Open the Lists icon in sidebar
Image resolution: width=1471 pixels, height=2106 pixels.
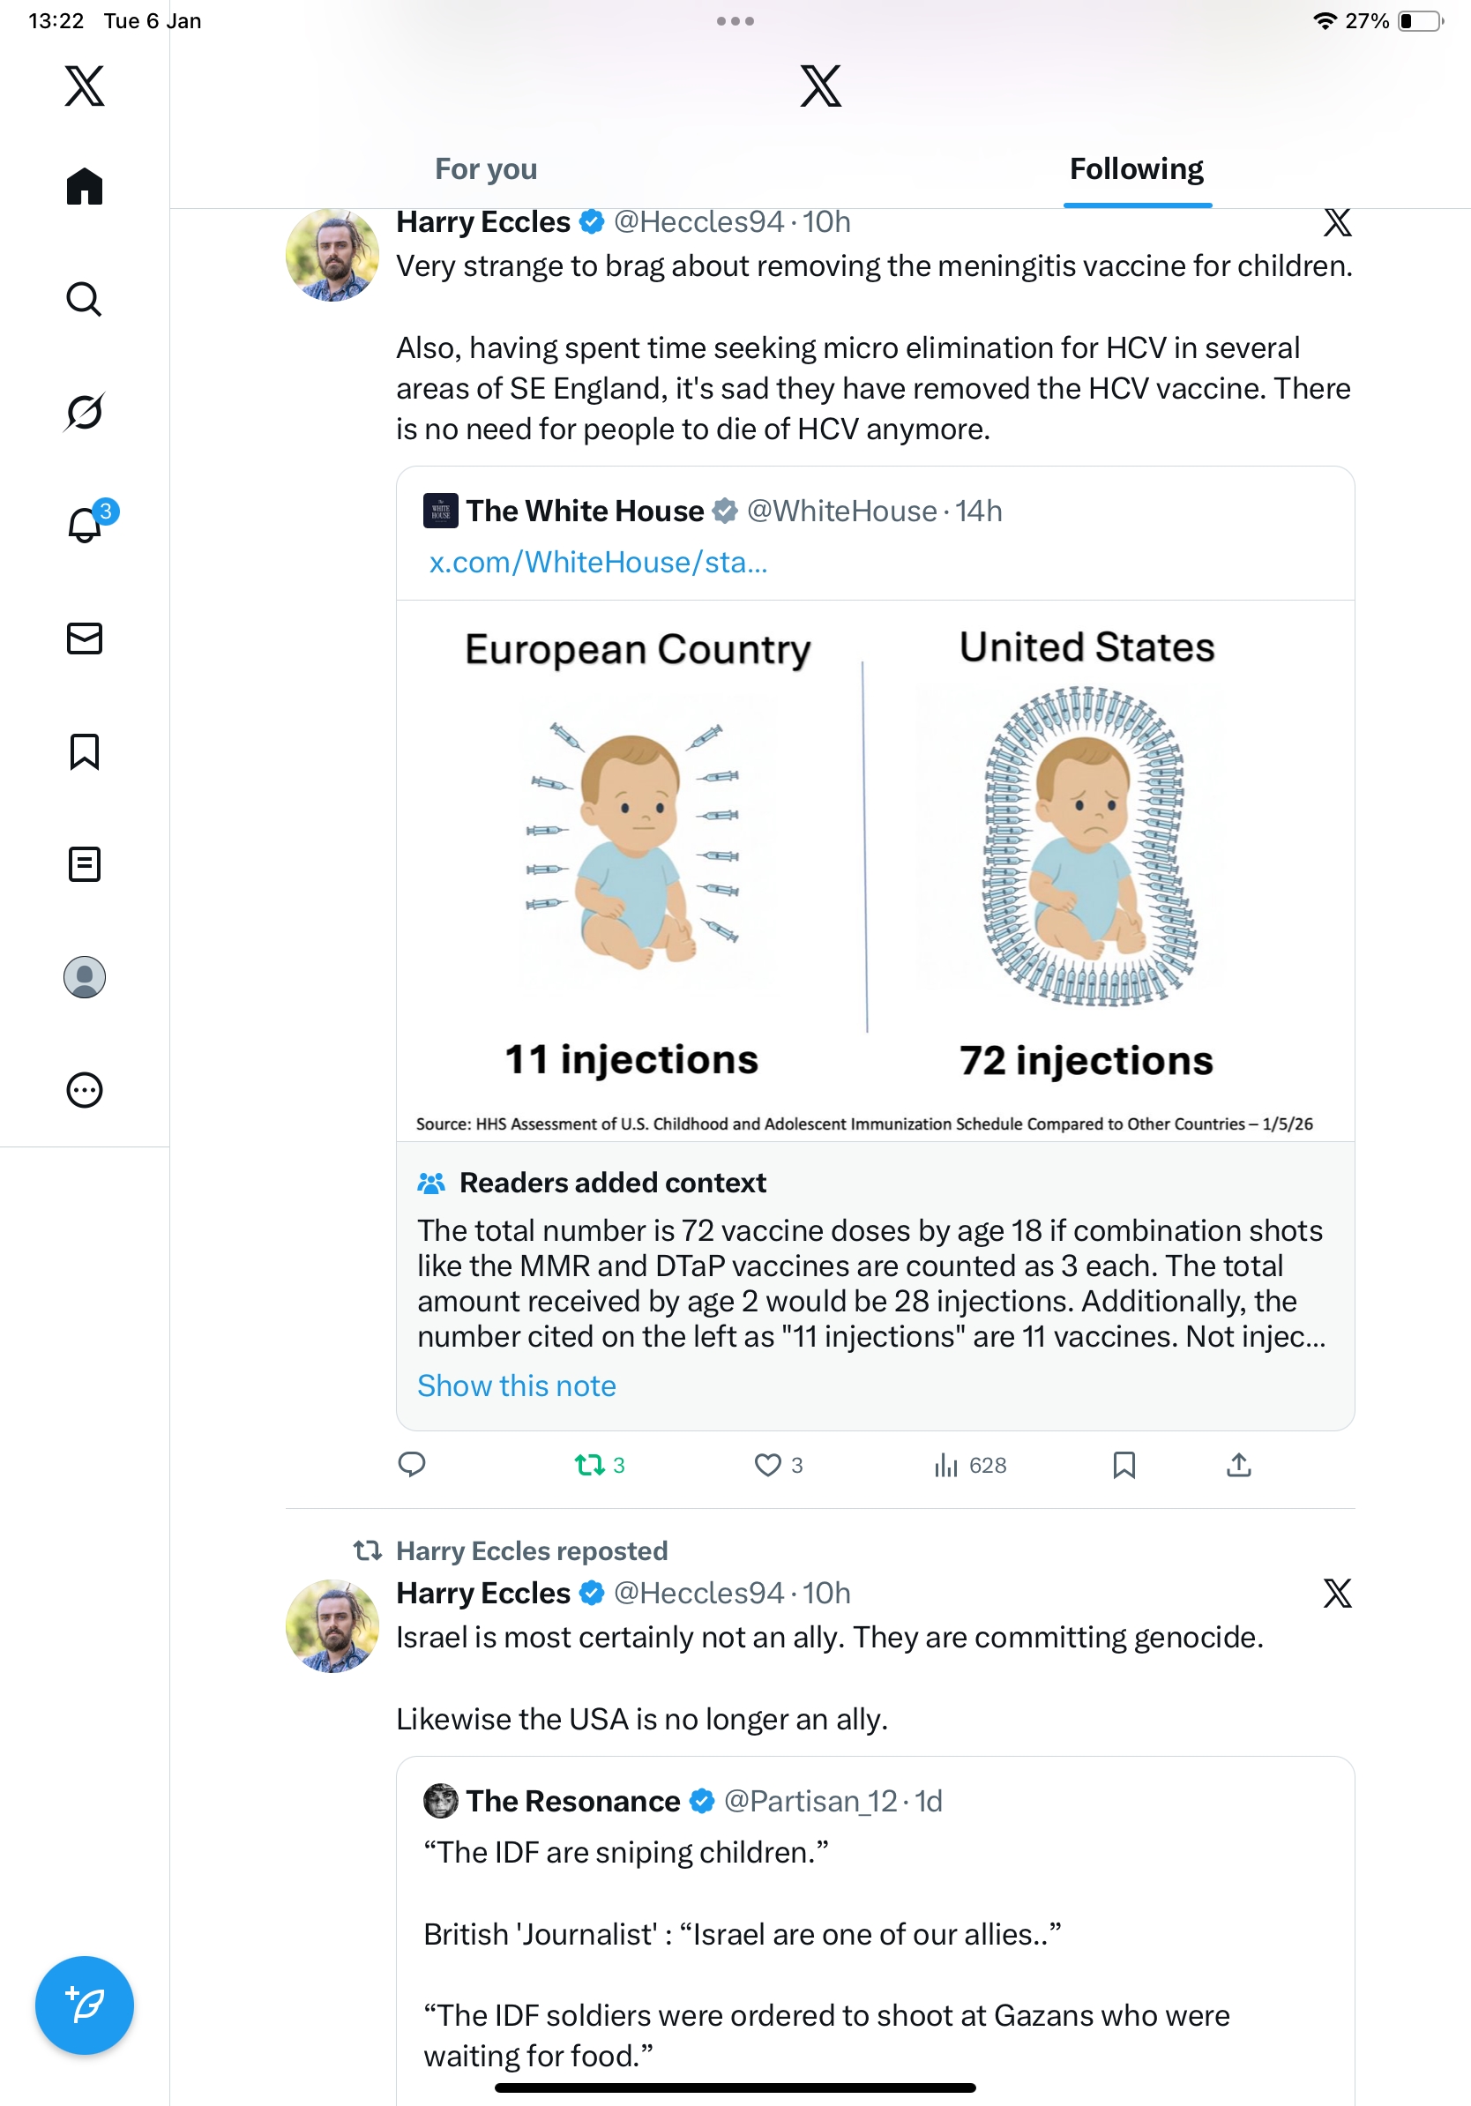pos(85,864)
